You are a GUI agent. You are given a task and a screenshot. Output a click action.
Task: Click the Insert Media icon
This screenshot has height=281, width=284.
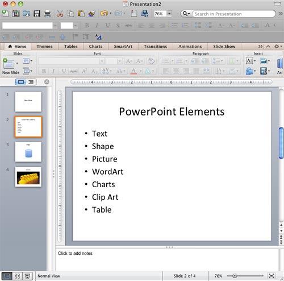coord(264,71)
